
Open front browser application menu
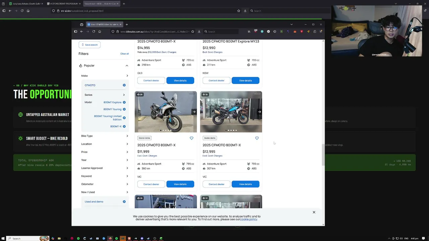pos(321,31)
